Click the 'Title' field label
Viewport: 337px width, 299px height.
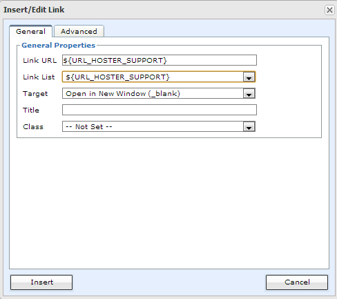tap(31, 110)
